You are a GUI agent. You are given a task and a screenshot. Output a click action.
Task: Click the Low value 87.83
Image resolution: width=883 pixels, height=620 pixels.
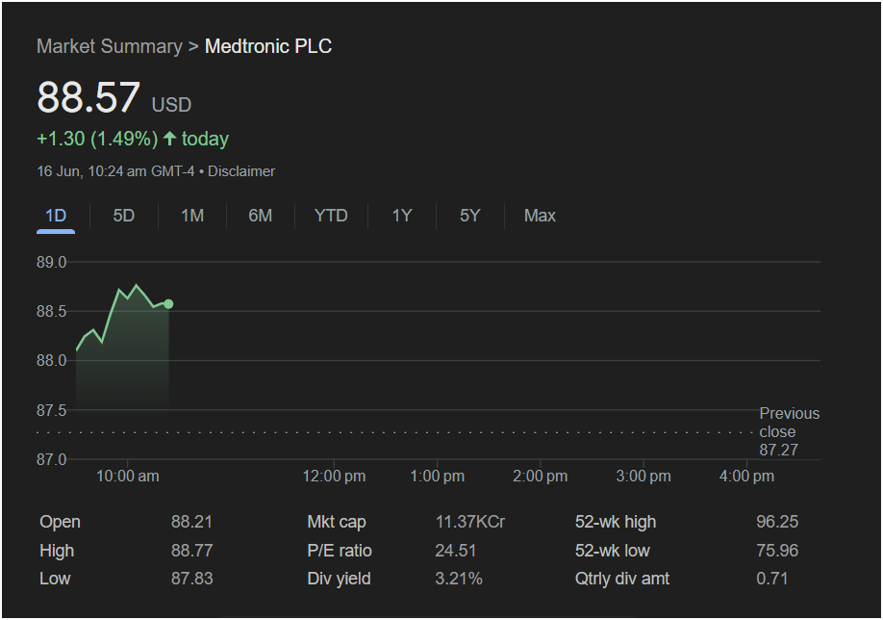pos(191,579)
